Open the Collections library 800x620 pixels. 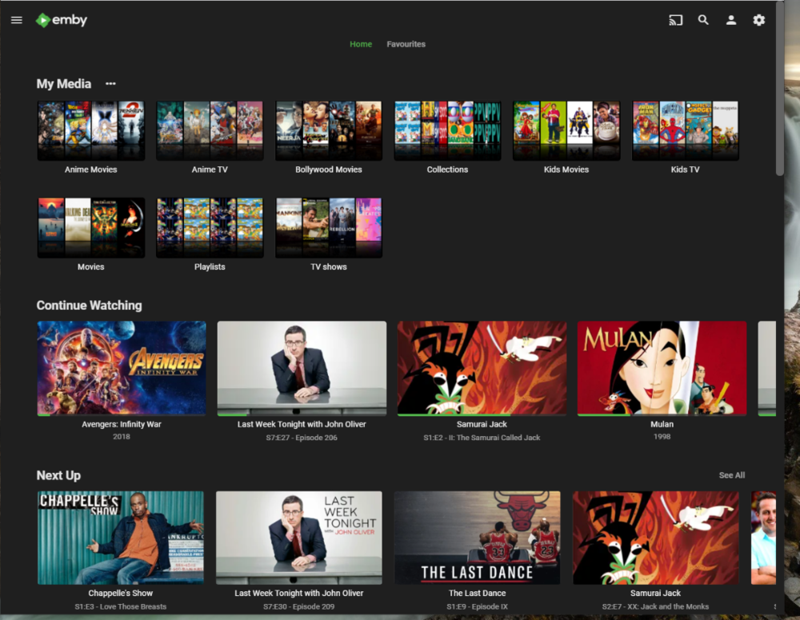447,130
